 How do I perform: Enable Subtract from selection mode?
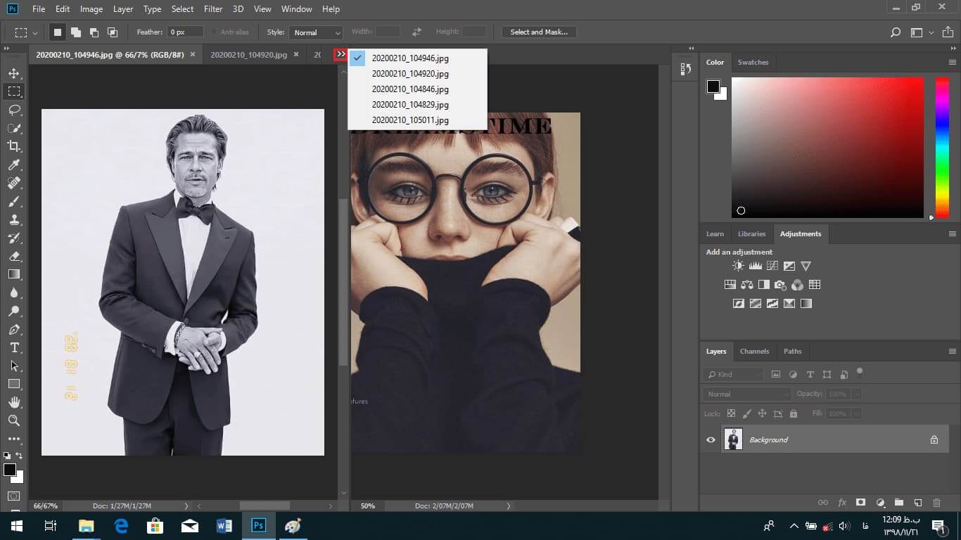click(x=94, y=32)
